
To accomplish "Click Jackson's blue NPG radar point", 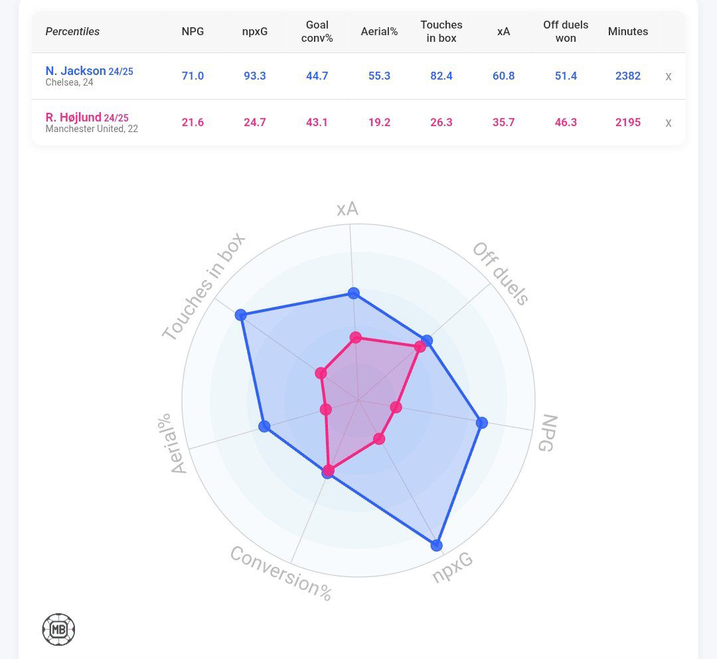I will (x=482, y=423).
